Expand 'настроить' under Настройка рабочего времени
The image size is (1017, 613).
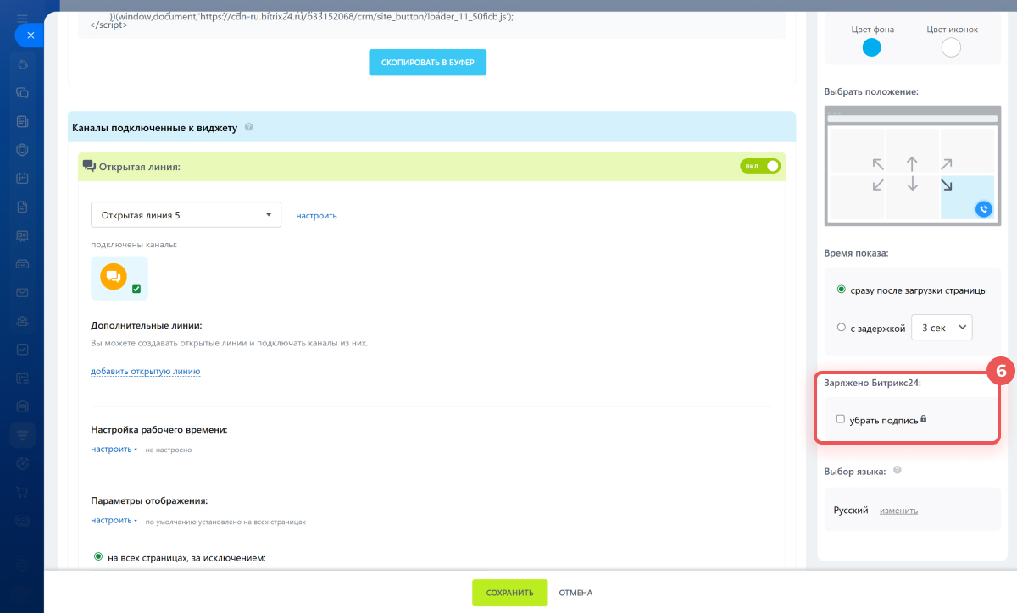114,450
